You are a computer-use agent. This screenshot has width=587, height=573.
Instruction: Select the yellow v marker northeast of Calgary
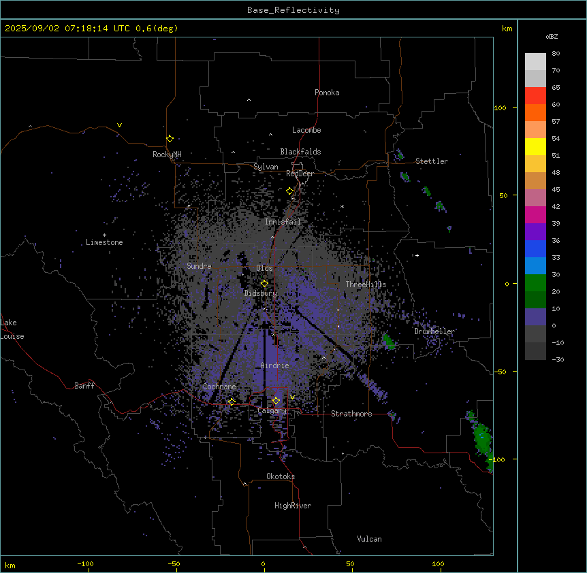pyautogui.click(x=292, y=397)
